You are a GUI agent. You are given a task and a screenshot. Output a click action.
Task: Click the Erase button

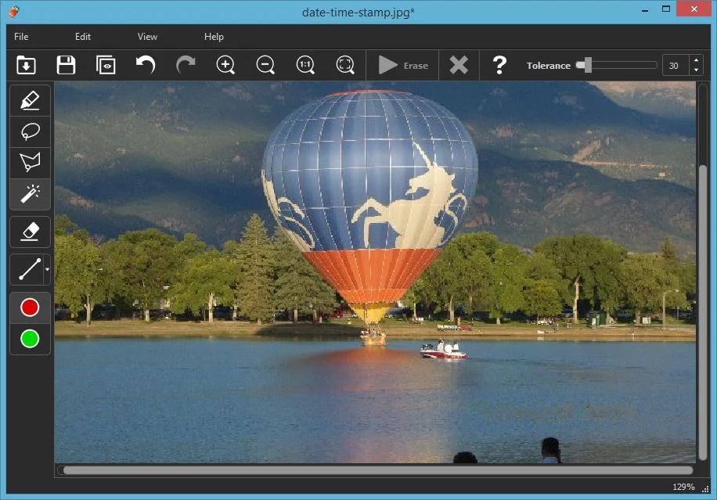pos(403,66)
